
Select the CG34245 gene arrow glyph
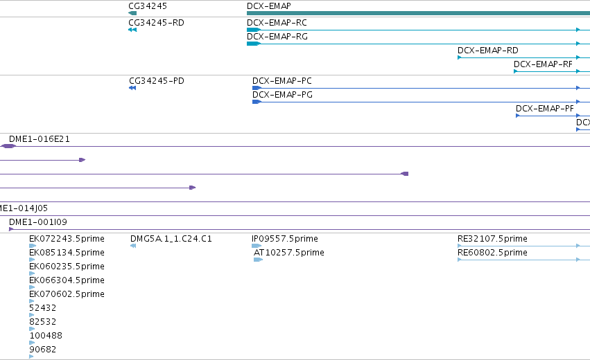click(132, 13)
